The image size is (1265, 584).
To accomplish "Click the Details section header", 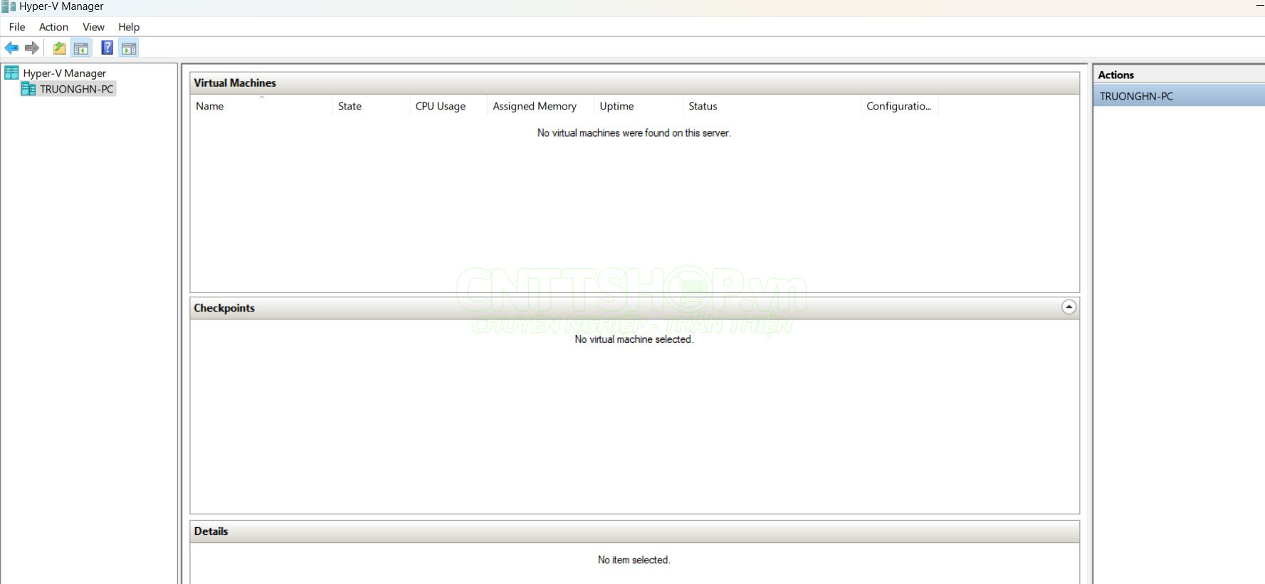I will coord(634,531).
